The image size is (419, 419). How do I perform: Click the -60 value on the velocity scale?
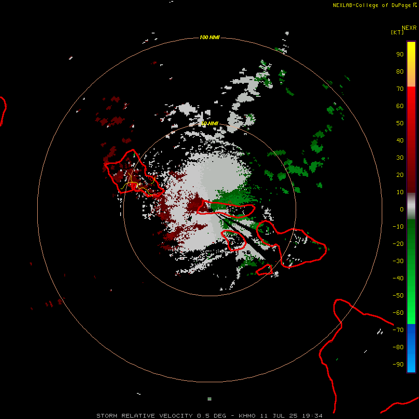click(x=398, y=313)
